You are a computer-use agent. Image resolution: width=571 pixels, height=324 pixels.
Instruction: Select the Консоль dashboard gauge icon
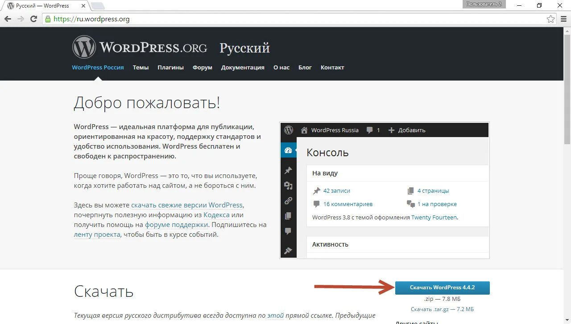[x=288, y=150]
